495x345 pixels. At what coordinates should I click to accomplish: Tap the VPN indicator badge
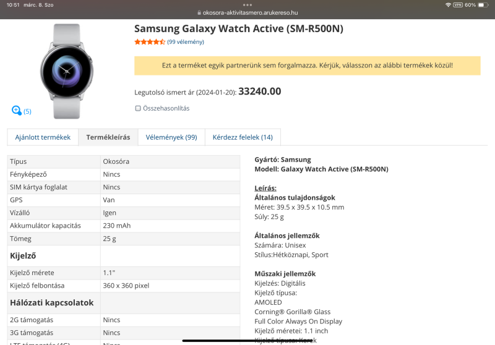(458, 5)
